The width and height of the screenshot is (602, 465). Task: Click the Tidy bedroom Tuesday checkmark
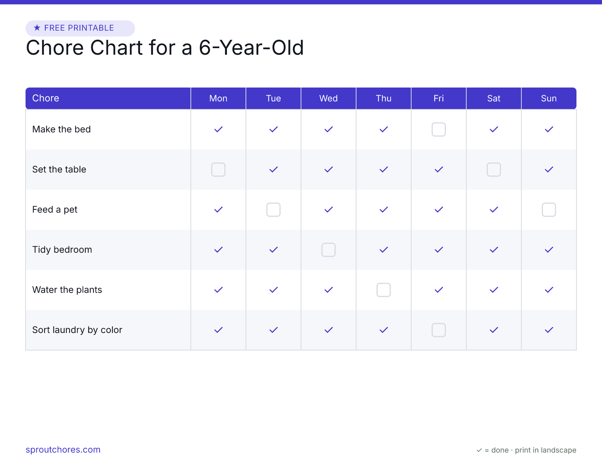273,250
